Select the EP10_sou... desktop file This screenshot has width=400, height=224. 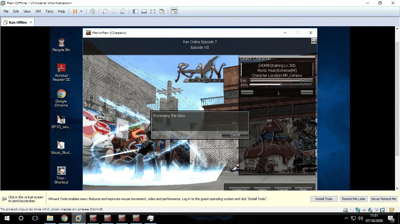(x=61, y=122)
